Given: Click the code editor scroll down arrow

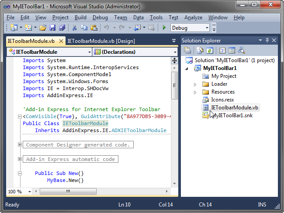Looking at the screenshot, I should 174,184.
